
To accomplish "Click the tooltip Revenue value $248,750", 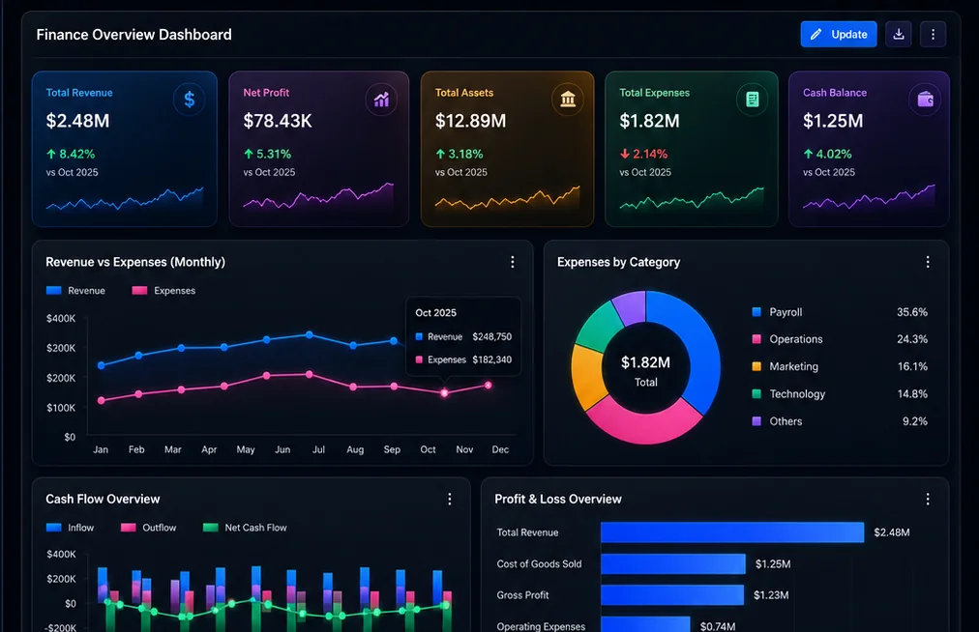I will tap(492, 337).
